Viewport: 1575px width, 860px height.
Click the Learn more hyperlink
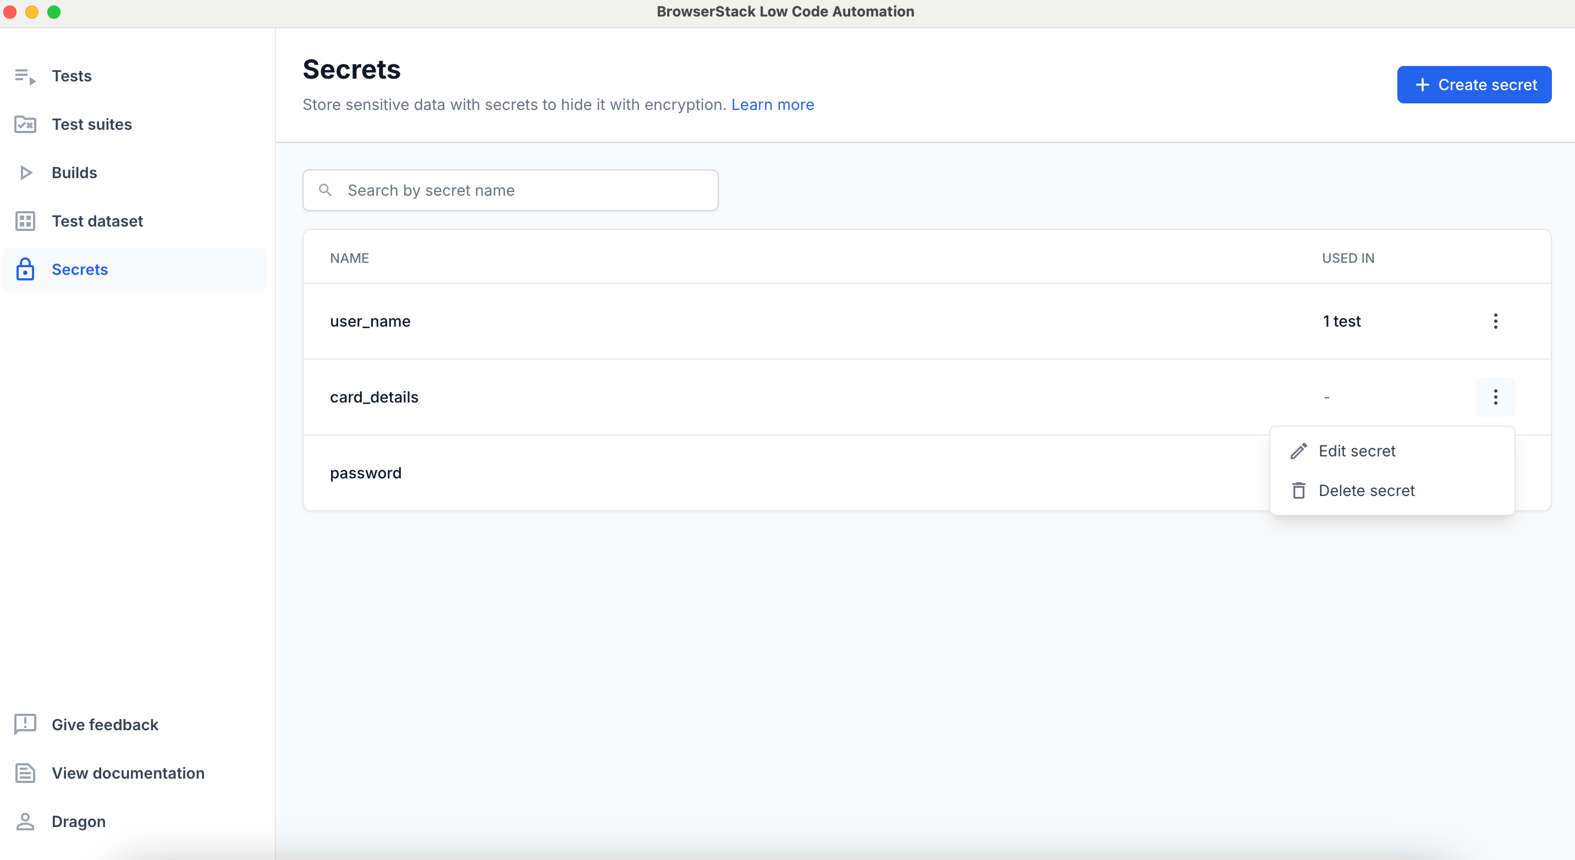773,104
